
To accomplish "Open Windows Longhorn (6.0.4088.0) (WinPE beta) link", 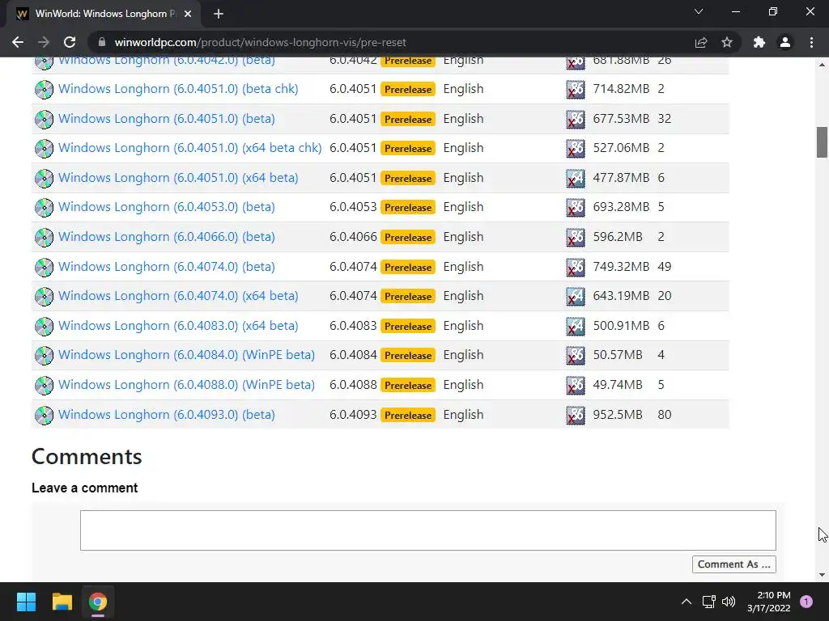I will 187,385.
